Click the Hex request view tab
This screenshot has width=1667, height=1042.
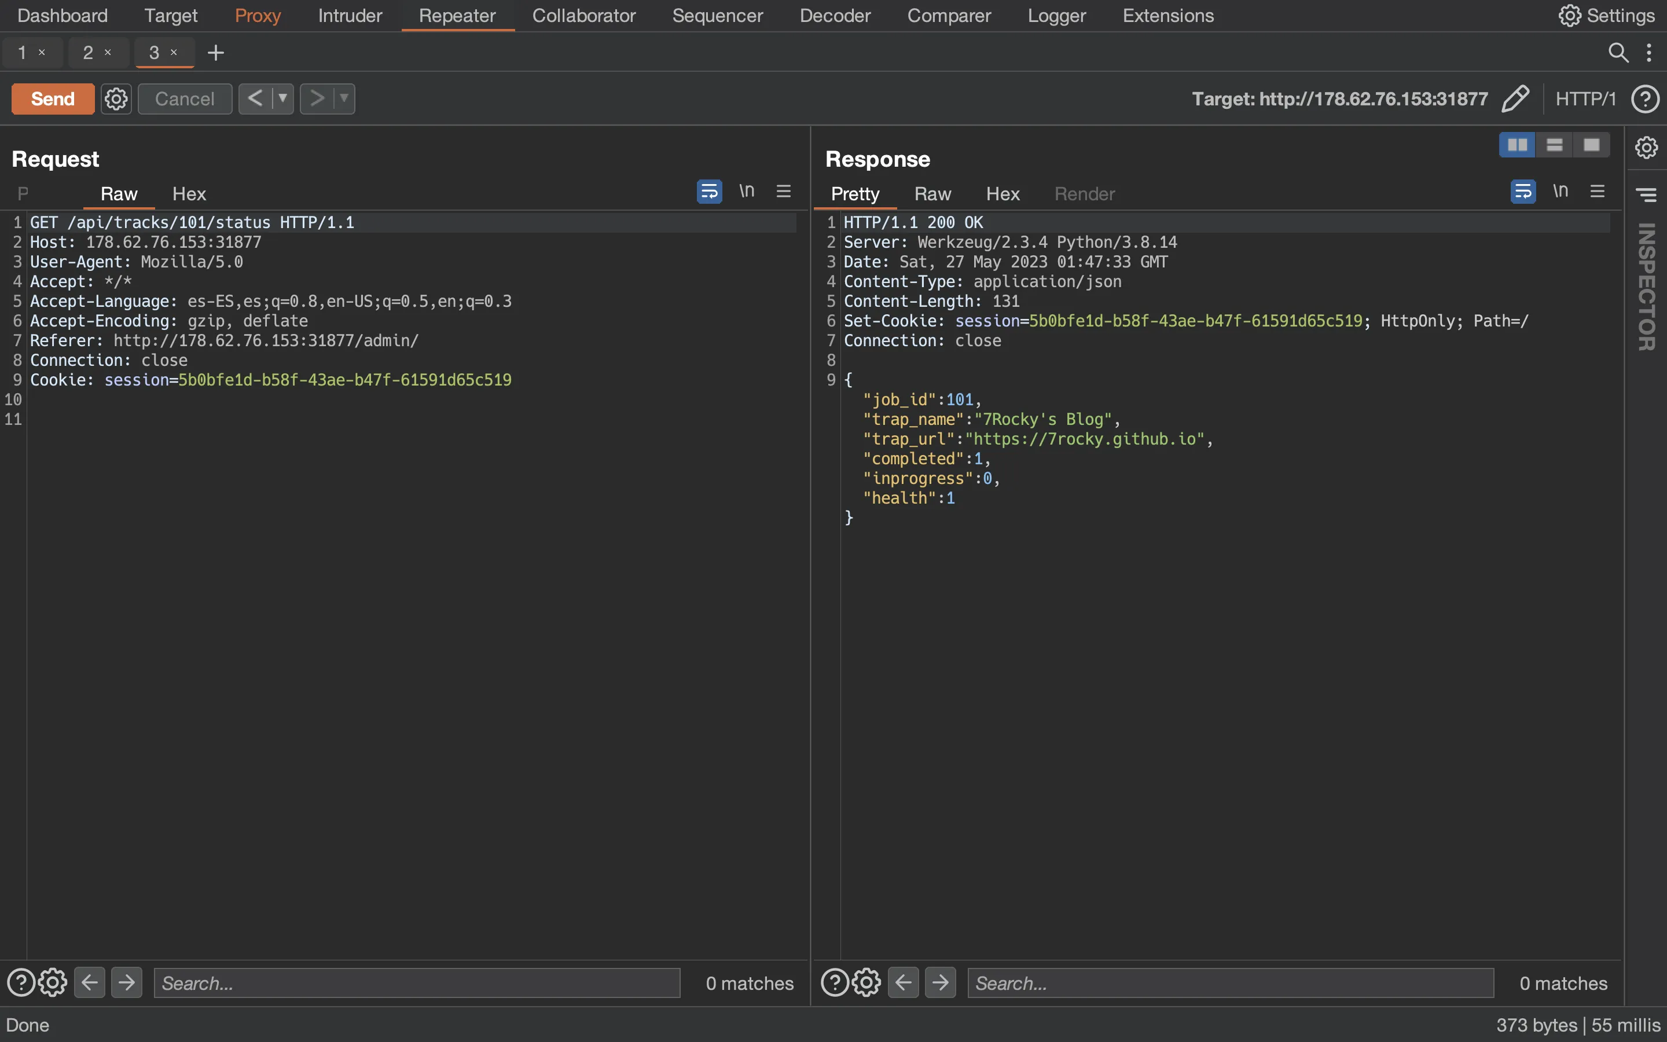point(189,192)
